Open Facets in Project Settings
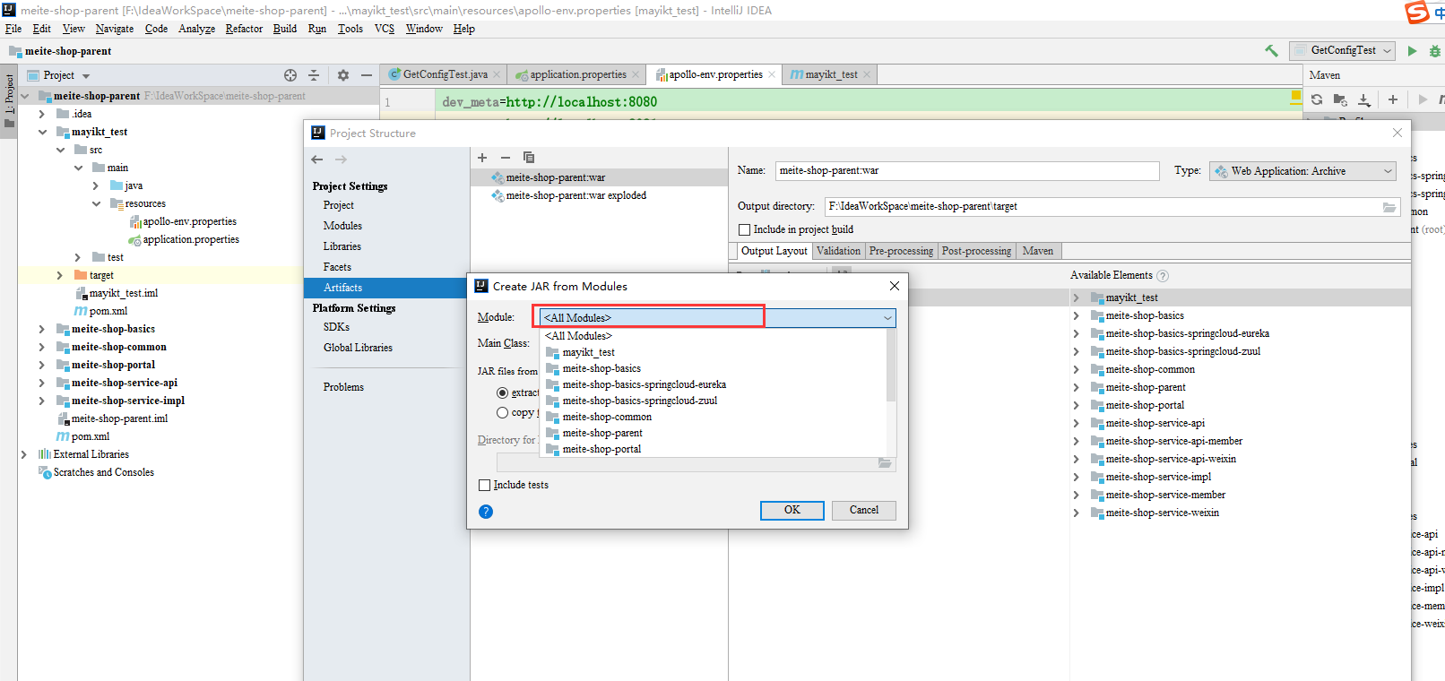Viewport: 1445px width, 681px height. 337,267
